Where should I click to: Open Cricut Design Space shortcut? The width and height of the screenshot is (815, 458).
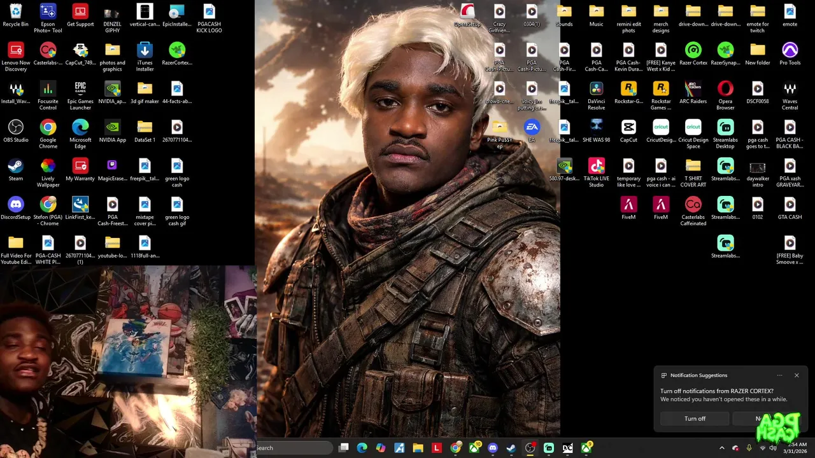693,134
